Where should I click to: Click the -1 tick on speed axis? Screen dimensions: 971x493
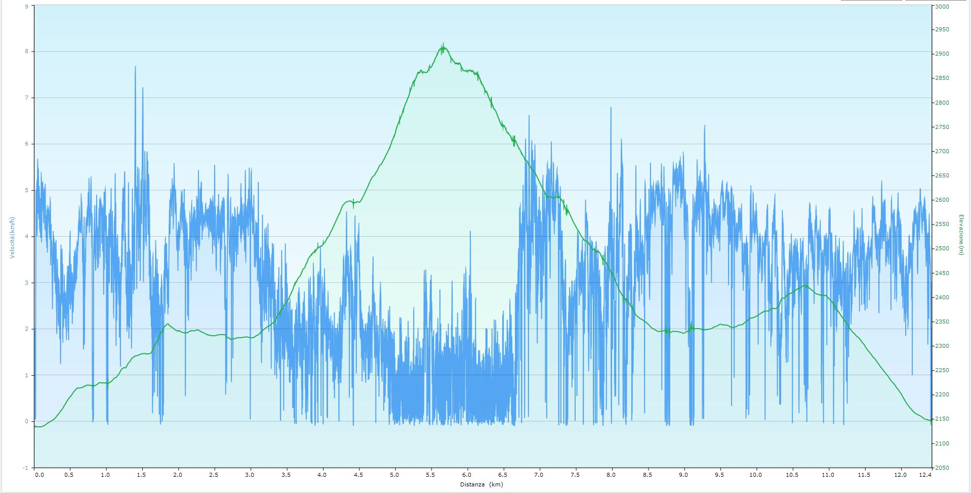pyautogui.click(x=25, y=468)
